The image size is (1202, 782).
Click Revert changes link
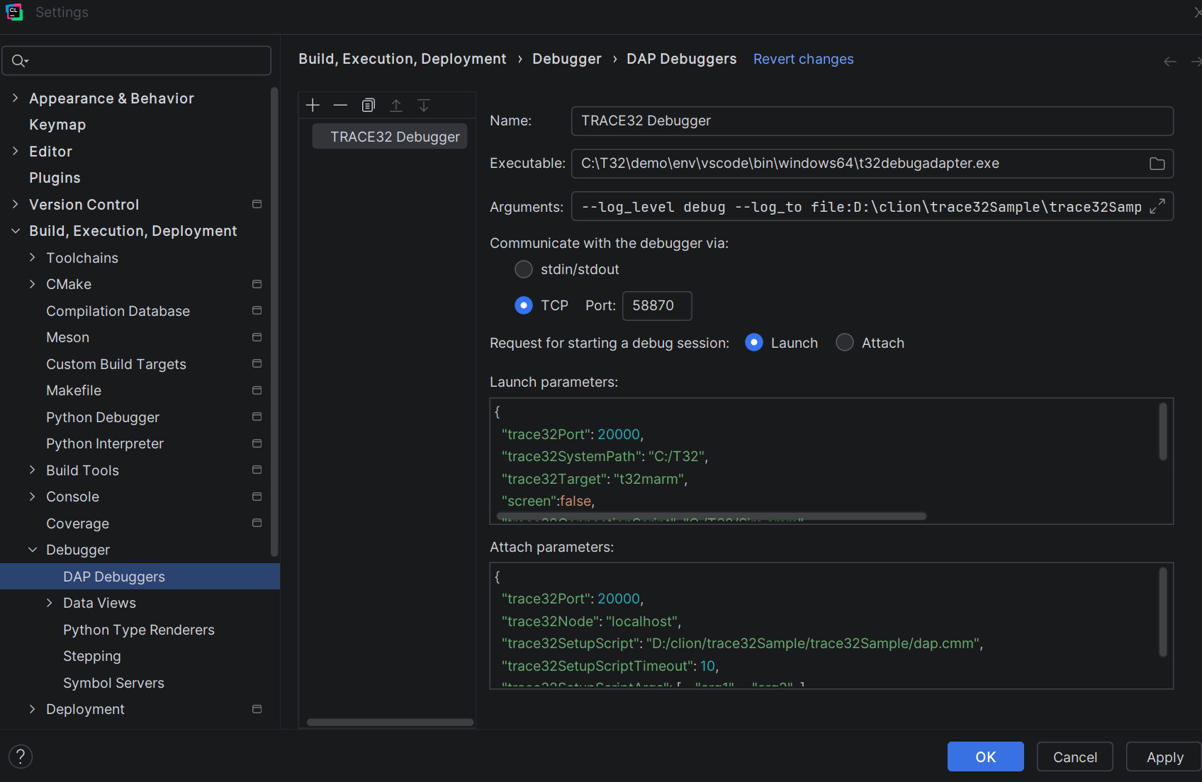click(x=803, y=59)
